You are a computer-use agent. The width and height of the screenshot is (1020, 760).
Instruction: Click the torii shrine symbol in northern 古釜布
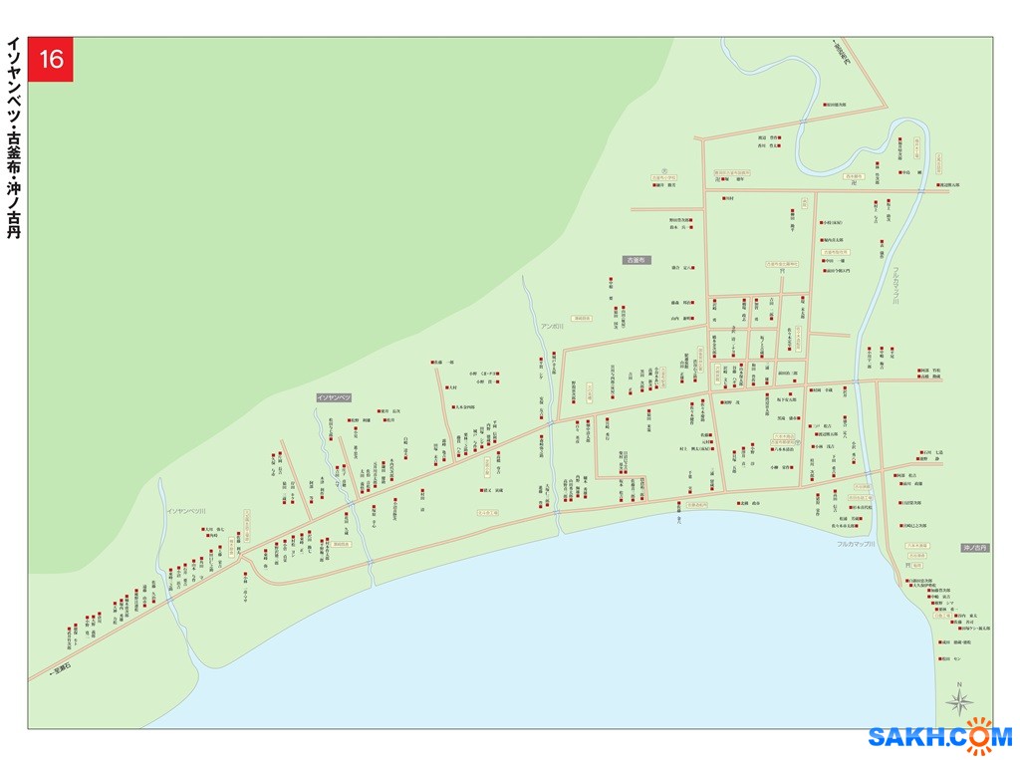(x=783, y=270)
